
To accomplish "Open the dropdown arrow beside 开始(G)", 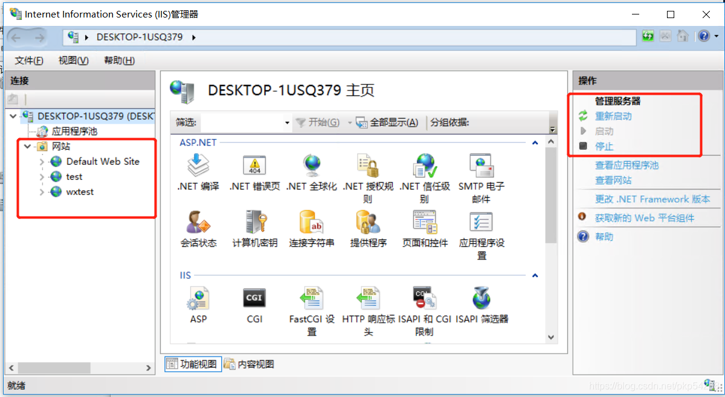I will (349, 122).
